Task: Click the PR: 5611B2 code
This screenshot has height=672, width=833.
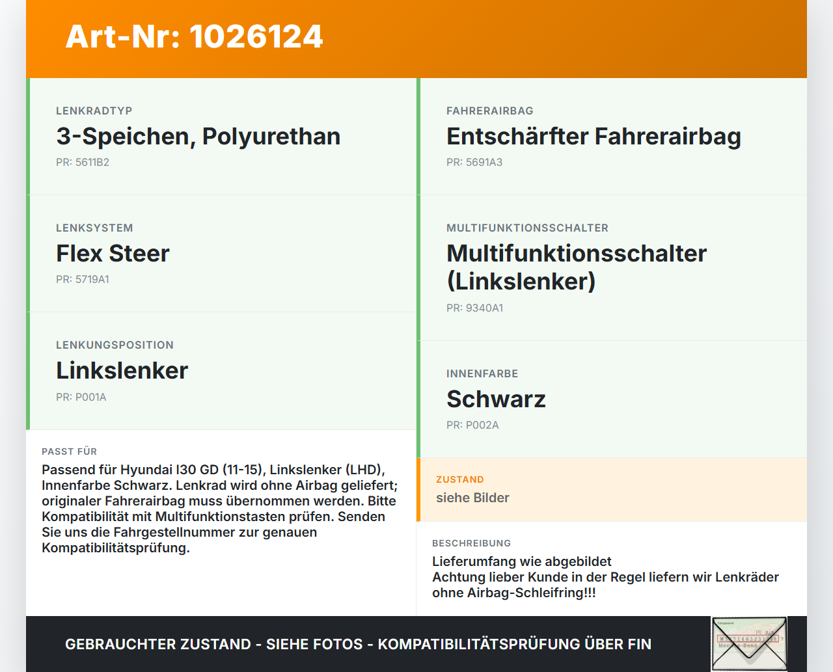Action: 83,162
